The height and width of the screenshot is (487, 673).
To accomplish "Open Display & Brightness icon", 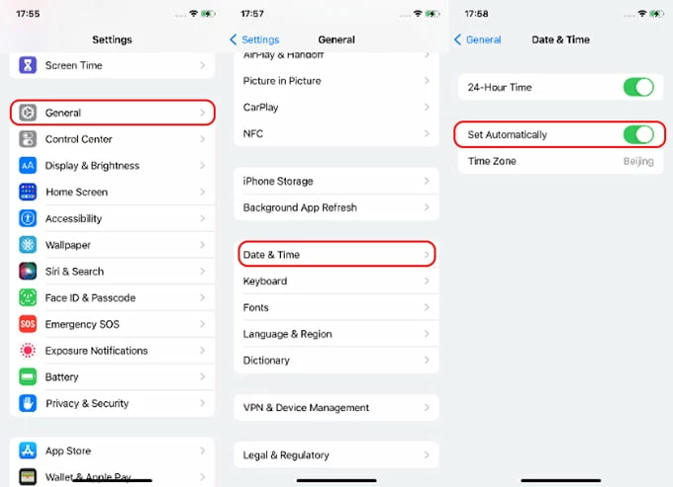I will 28,166.
